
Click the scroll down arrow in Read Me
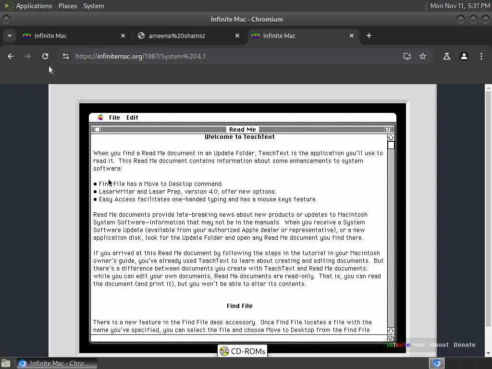tap(391, 331)
